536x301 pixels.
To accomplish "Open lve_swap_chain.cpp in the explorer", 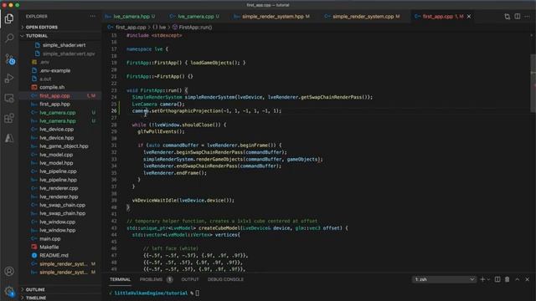I will [62, 205].
